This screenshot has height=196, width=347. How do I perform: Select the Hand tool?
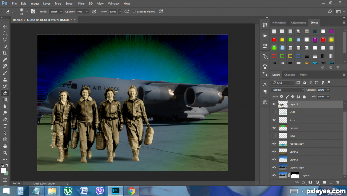5,146
